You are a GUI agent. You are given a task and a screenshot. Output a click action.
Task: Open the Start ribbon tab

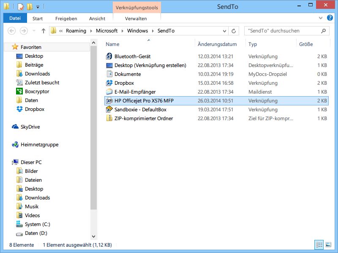(38, 19)
